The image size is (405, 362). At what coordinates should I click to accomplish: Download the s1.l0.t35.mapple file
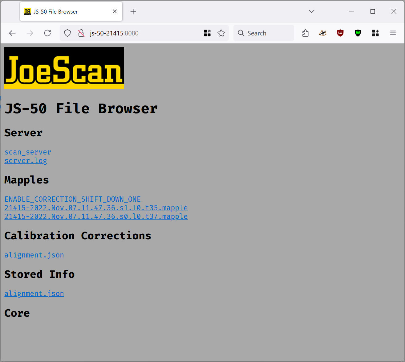(x=96, y=208)
